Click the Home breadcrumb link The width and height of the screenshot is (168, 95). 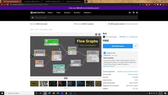[x=31, y=30]
